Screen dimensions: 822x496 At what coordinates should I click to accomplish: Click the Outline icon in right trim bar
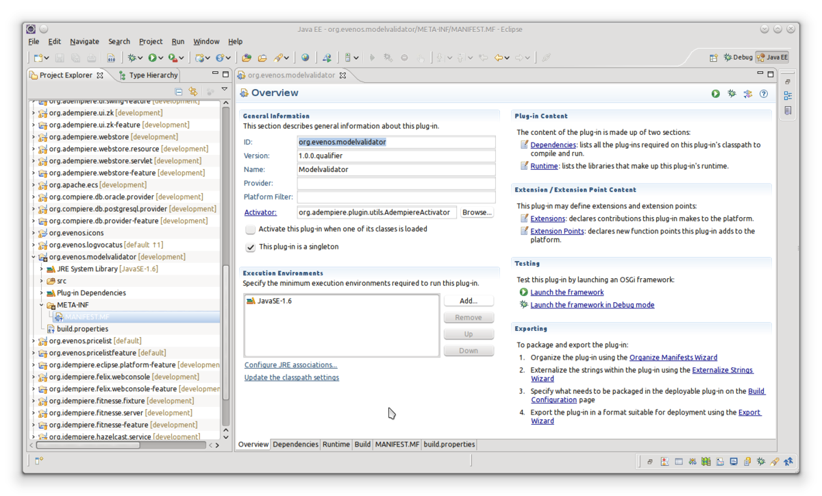[788, 96]
